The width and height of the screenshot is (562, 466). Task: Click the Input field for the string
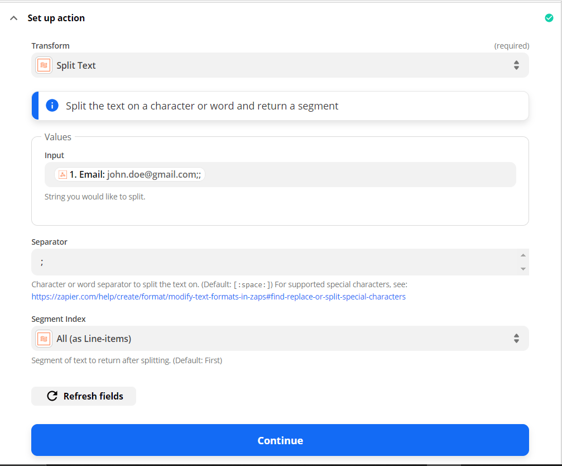pos(280,174)
